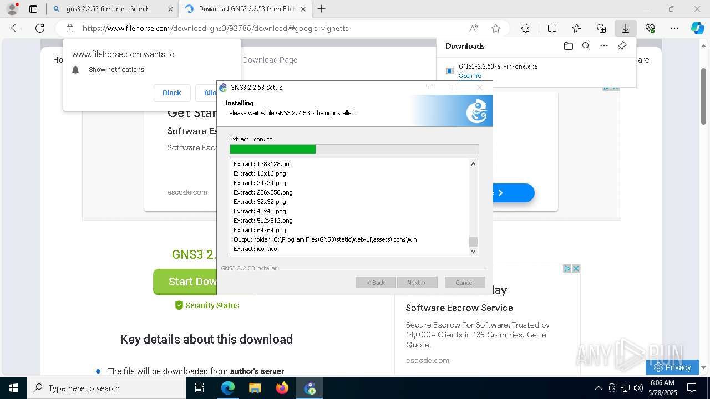Open the Copilot icon
Image resolution: width=710 pixels, height=399 pixels.
[697, 28]
